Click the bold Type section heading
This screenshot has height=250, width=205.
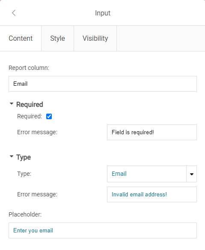[x=24, y=157]
